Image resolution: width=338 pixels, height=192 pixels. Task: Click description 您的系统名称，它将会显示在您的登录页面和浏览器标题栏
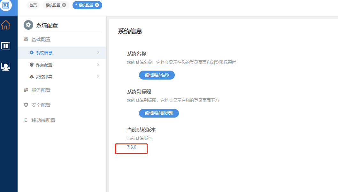[x=181, y=62]
